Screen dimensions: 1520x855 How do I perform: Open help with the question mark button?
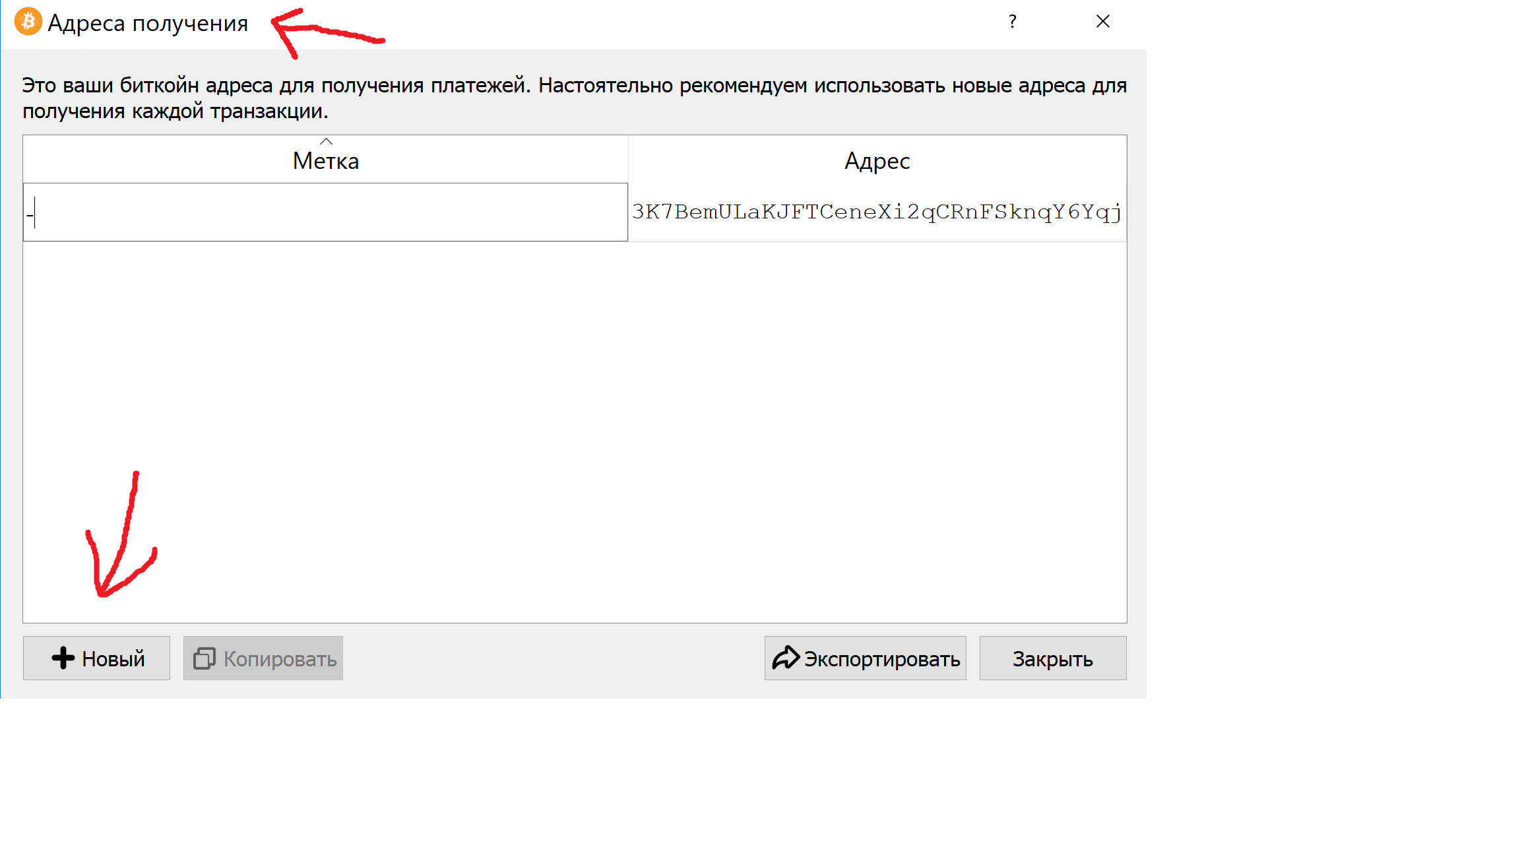tap(1012, 22)
